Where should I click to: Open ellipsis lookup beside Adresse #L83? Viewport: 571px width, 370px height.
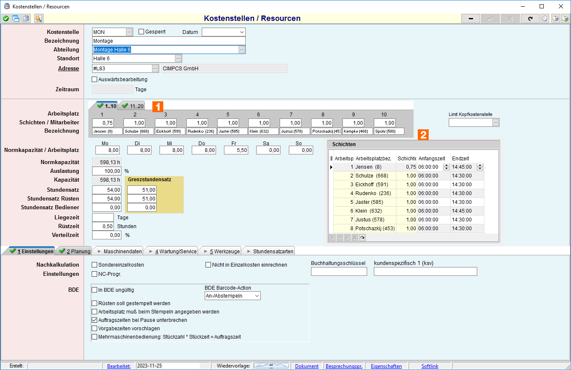coord(155,68)
